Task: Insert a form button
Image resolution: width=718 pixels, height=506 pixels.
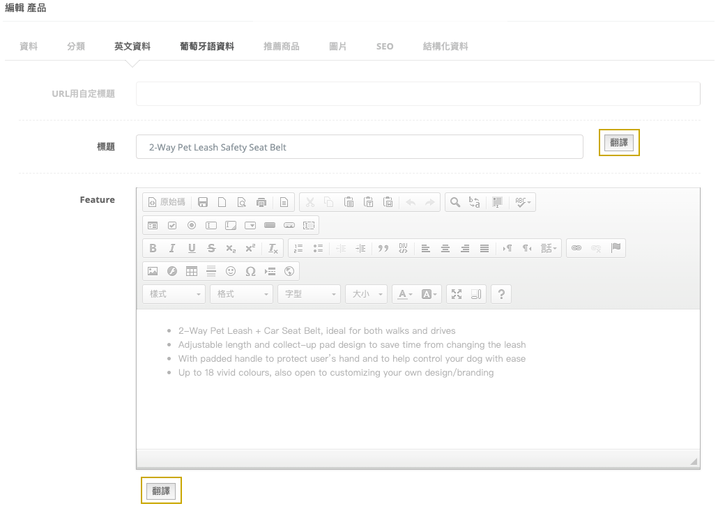Action: tap(270, 225)
